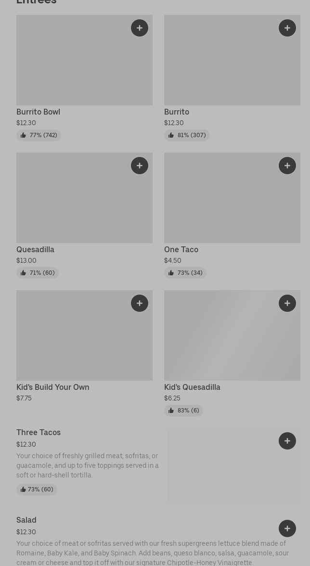Add Burrito Bowl with plus icon
The image size is (310, 566).
tap(140, 28)
